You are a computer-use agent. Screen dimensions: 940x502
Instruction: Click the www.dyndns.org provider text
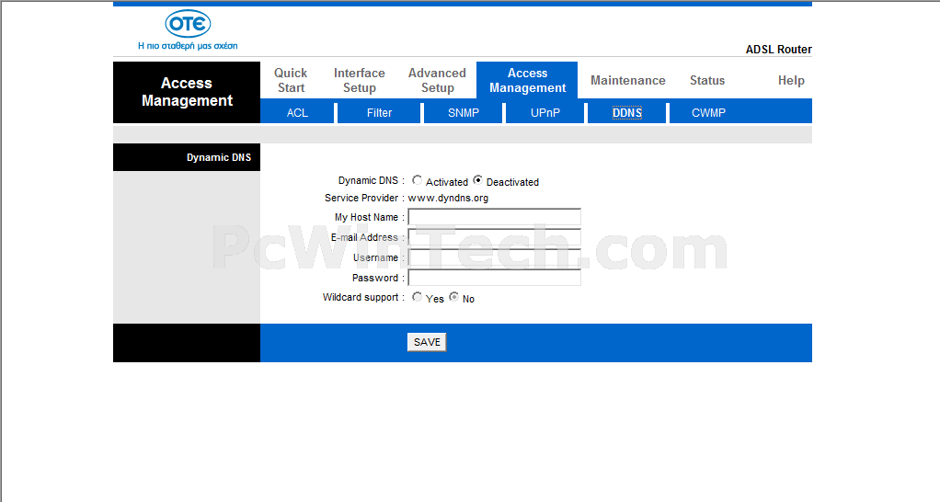(x=448, y=199)
